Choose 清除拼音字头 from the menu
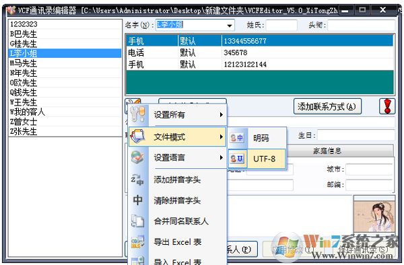This screenshot has width=404, height=265. [177, 200]
